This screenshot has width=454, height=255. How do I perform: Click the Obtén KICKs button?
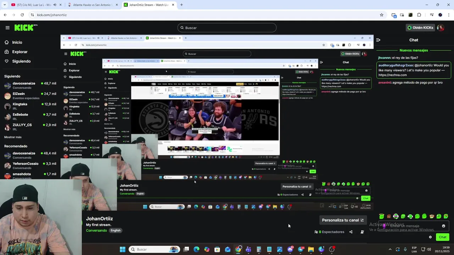click(x=420, y=28)
